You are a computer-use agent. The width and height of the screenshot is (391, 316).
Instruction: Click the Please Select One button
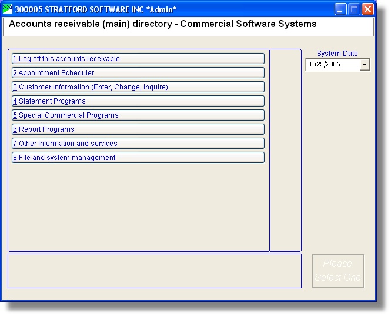[x=338, y=271]
